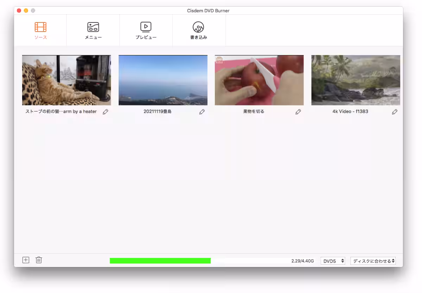This screenshot has height=293, width=422.
Task: Click the film strip ソース icon
Action: coord(40,27)
